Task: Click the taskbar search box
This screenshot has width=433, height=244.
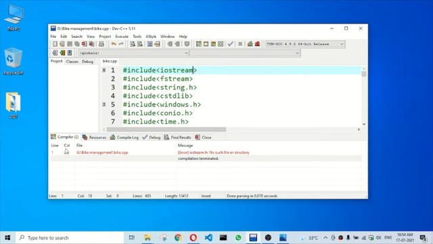Action: coord(70,238)
